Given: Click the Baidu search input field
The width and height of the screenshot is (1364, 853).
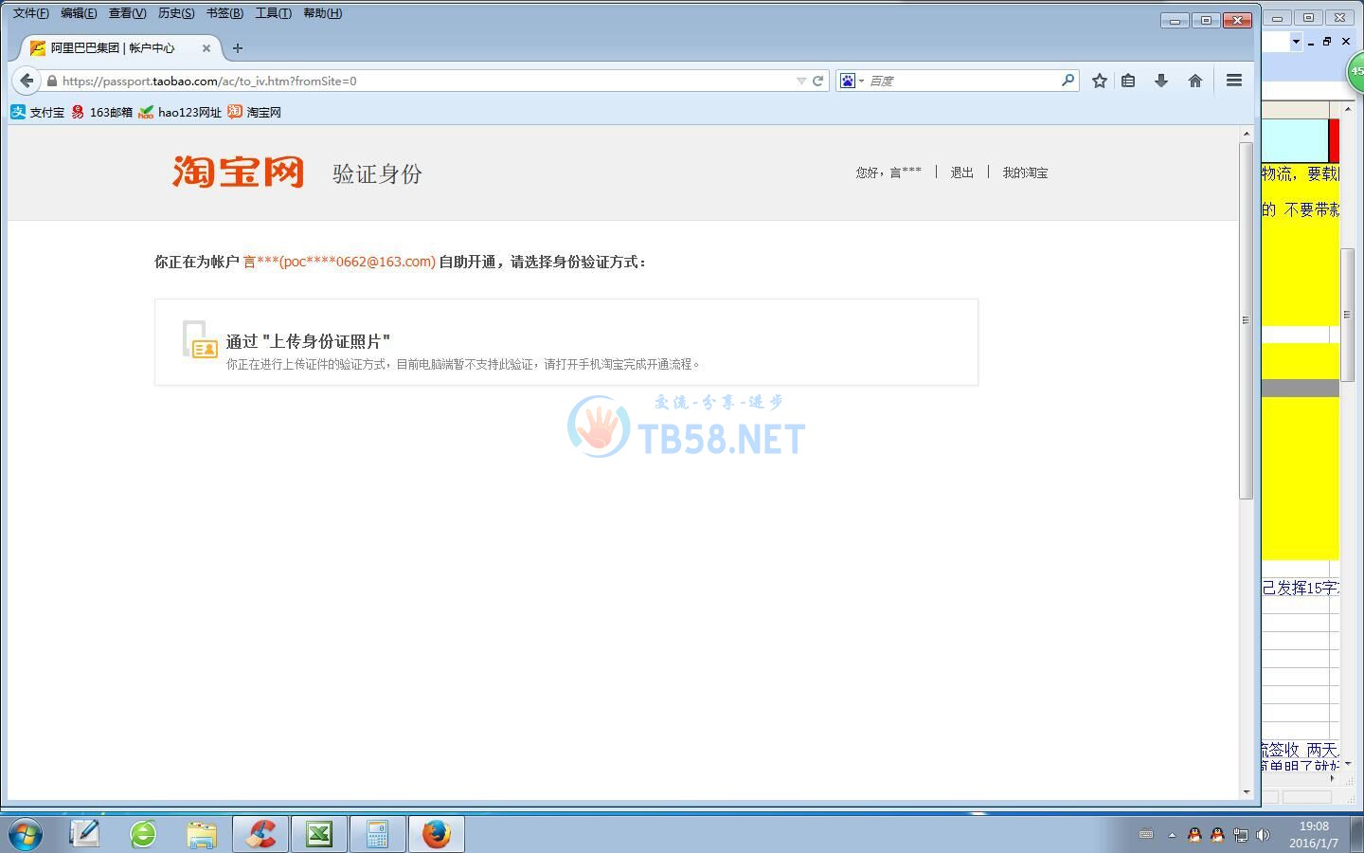Looking at the screenshot, I should coord(961,81).
